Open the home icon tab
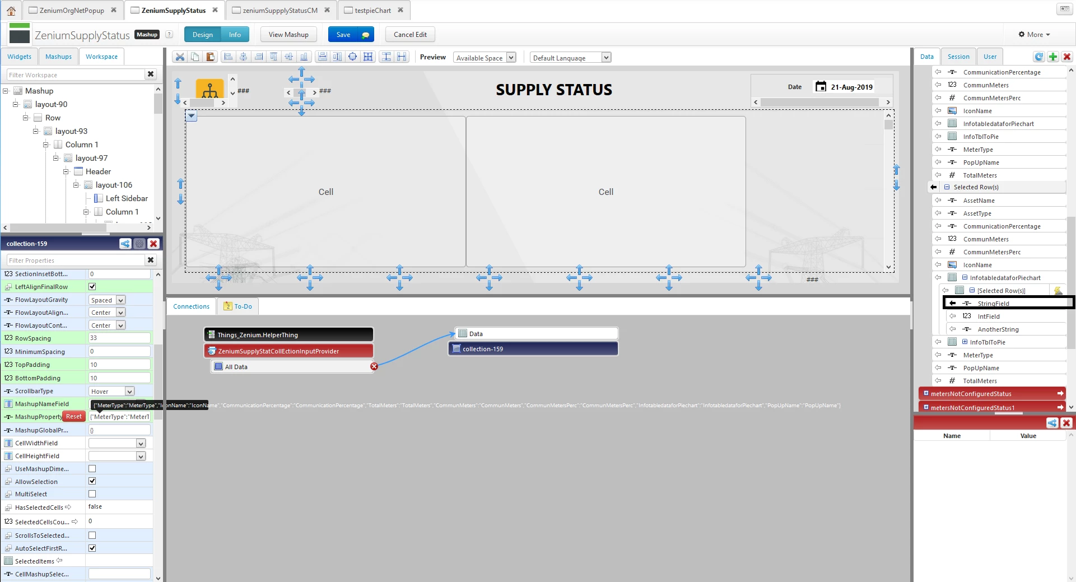 (11, 11)
